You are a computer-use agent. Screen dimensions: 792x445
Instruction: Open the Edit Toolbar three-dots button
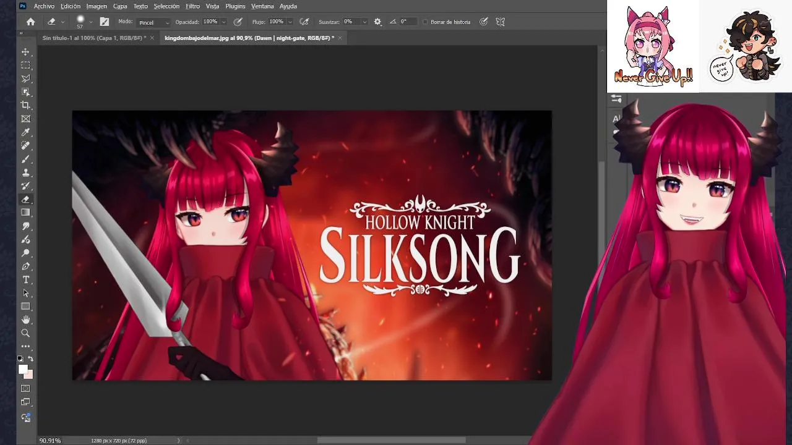pos(25,346)
